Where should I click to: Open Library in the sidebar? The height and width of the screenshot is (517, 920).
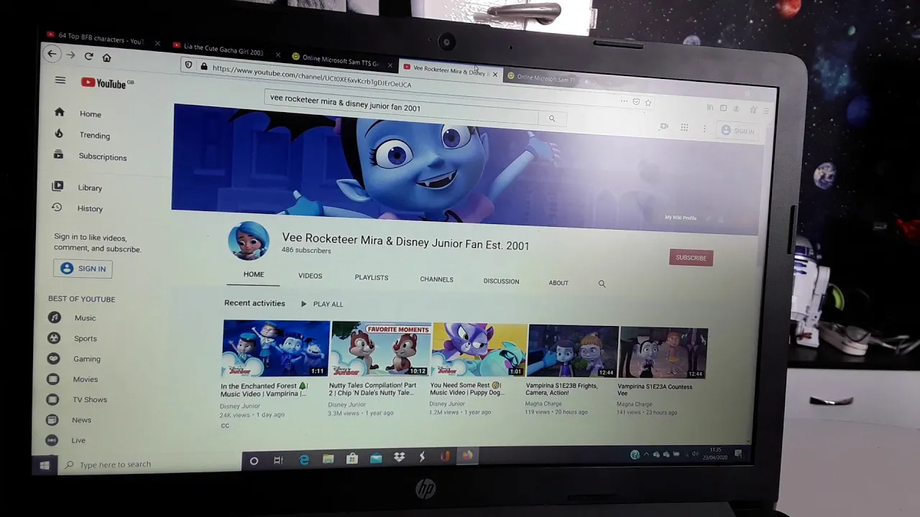[78, 187]
